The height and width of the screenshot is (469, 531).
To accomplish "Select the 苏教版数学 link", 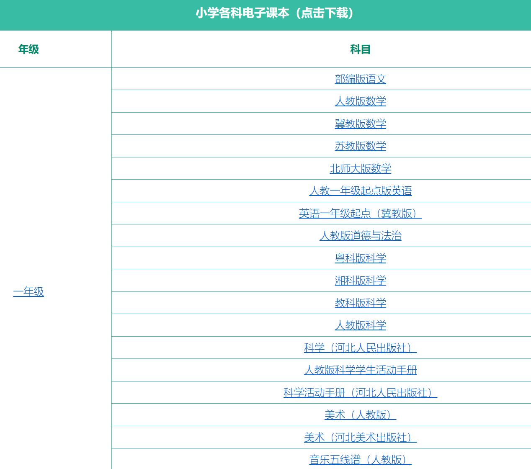I will (360, 146).
